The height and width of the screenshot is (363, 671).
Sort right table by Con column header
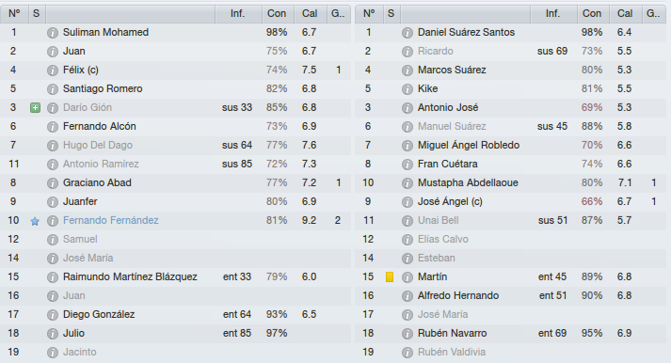click(592, 14)
